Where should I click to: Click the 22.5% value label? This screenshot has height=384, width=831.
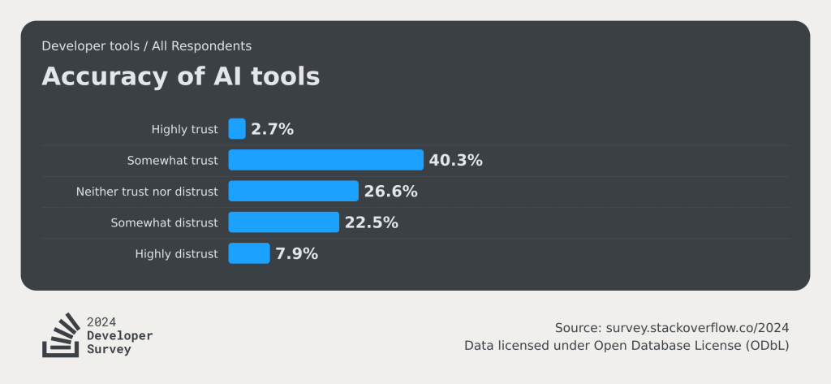pos(371,222)
